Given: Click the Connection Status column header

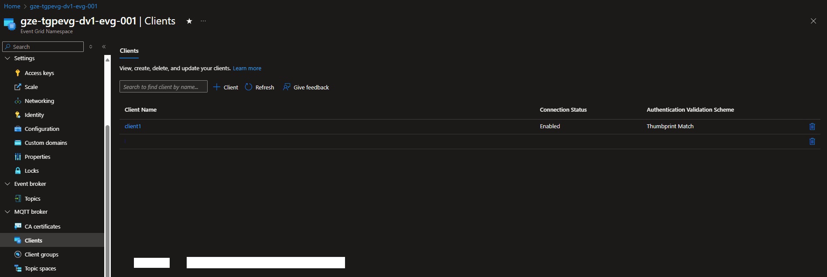Looking at the screenshot, I should click(563, 110).
